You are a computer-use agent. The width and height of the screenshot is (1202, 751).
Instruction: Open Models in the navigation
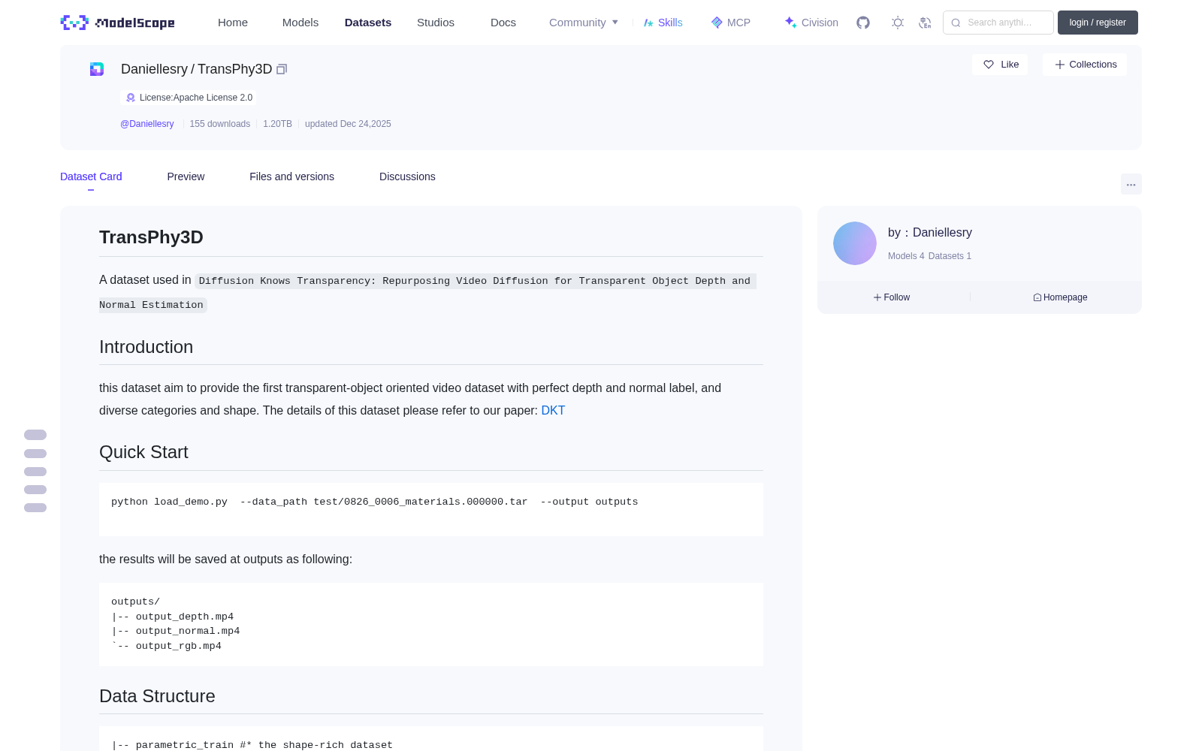pyautogui.click(x=300, y=23)
